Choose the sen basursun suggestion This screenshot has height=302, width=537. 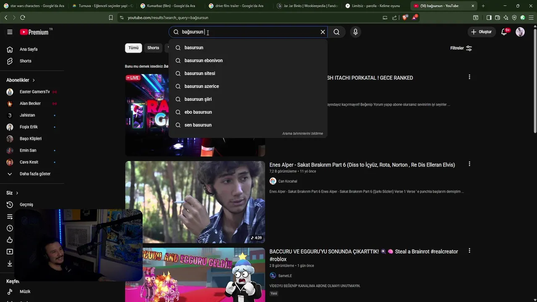pos(248,125)
